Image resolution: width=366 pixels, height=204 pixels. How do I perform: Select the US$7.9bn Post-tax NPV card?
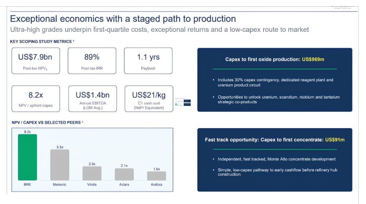36,61
